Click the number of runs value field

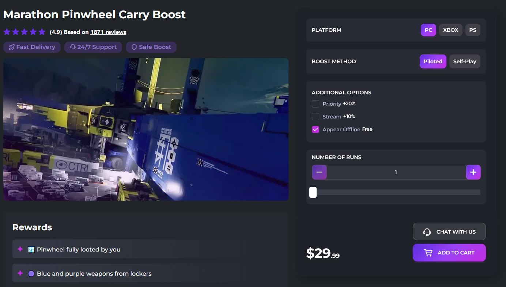pos(396,172)
